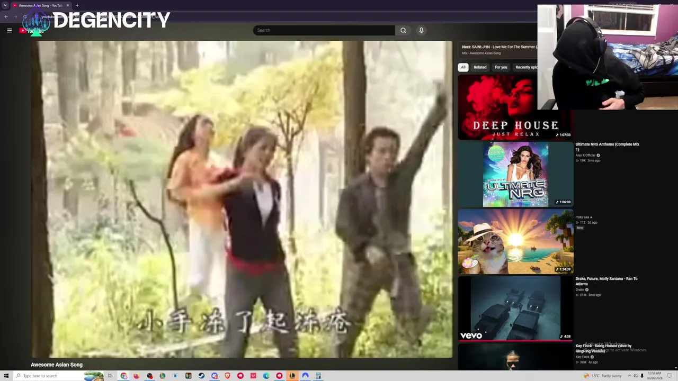Visit the Alex K Official channel
The width and height of the screenshot is (678, 381).
pos(586,156)
